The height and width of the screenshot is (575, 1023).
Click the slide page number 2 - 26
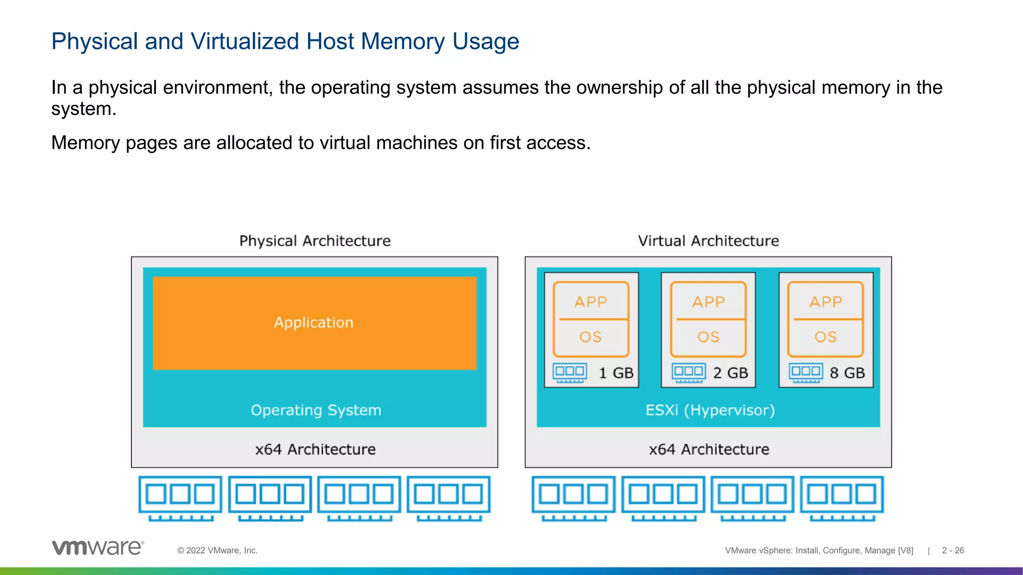coord(953,551)
